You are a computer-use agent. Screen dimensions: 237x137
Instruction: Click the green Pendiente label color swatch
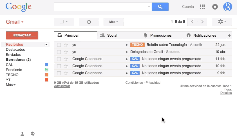46,70
